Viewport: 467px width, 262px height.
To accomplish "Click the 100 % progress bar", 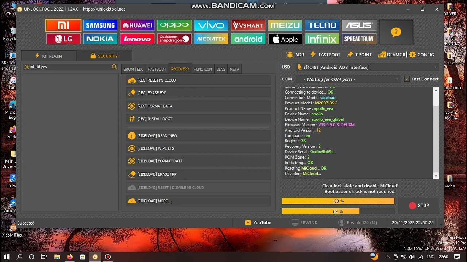I will click(338, 201).
